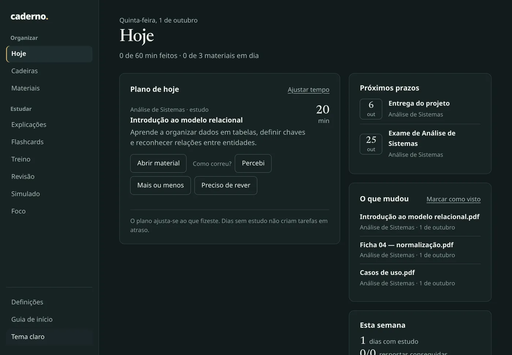Screen dimensions: 512x355
Task: Open Foco mode
Action: (49, 211)
